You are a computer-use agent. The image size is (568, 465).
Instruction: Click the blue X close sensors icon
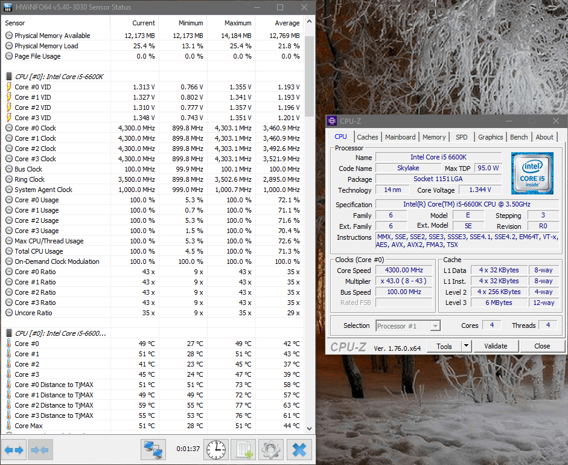[x=299, y=450]
